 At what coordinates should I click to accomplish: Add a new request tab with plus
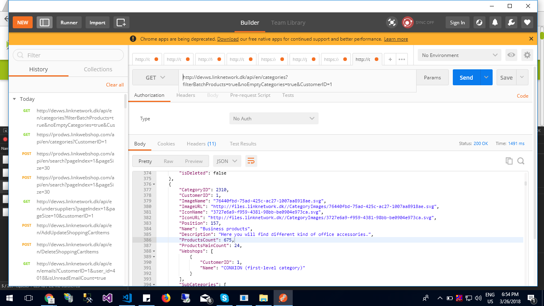pos(390,59)
